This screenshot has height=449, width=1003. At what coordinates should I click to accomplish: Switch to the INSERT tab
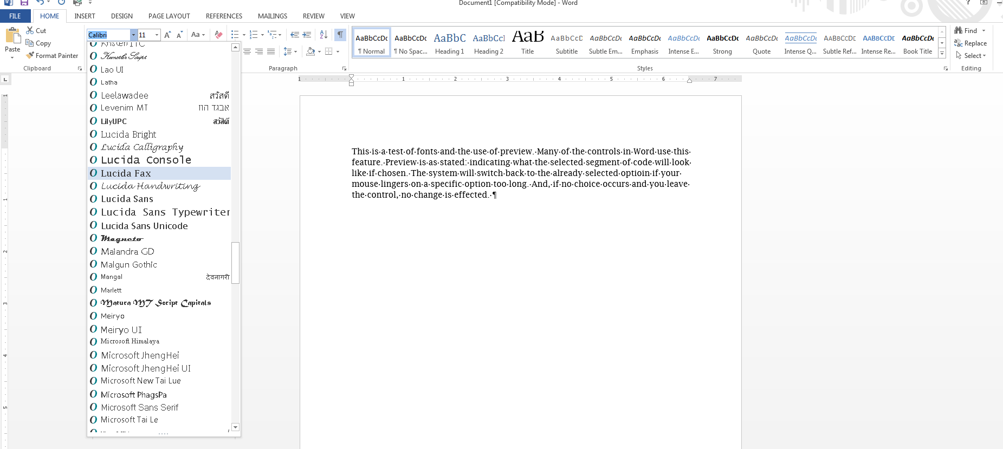tap(85, 16)
